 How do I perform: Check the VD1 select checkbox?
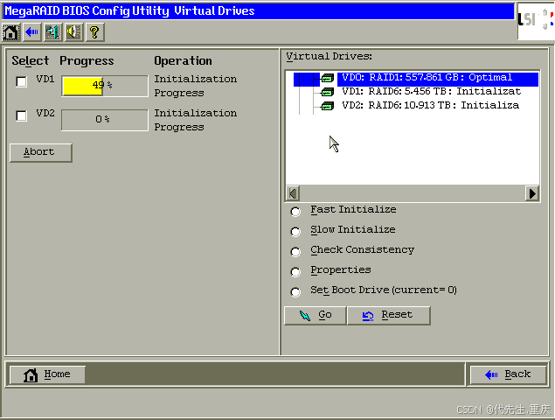21,82
